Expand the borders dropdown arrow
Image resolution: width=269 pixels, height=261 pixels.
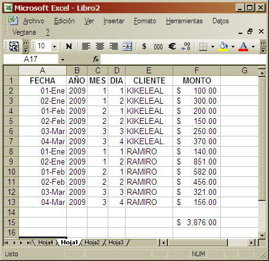click(212, 47)
